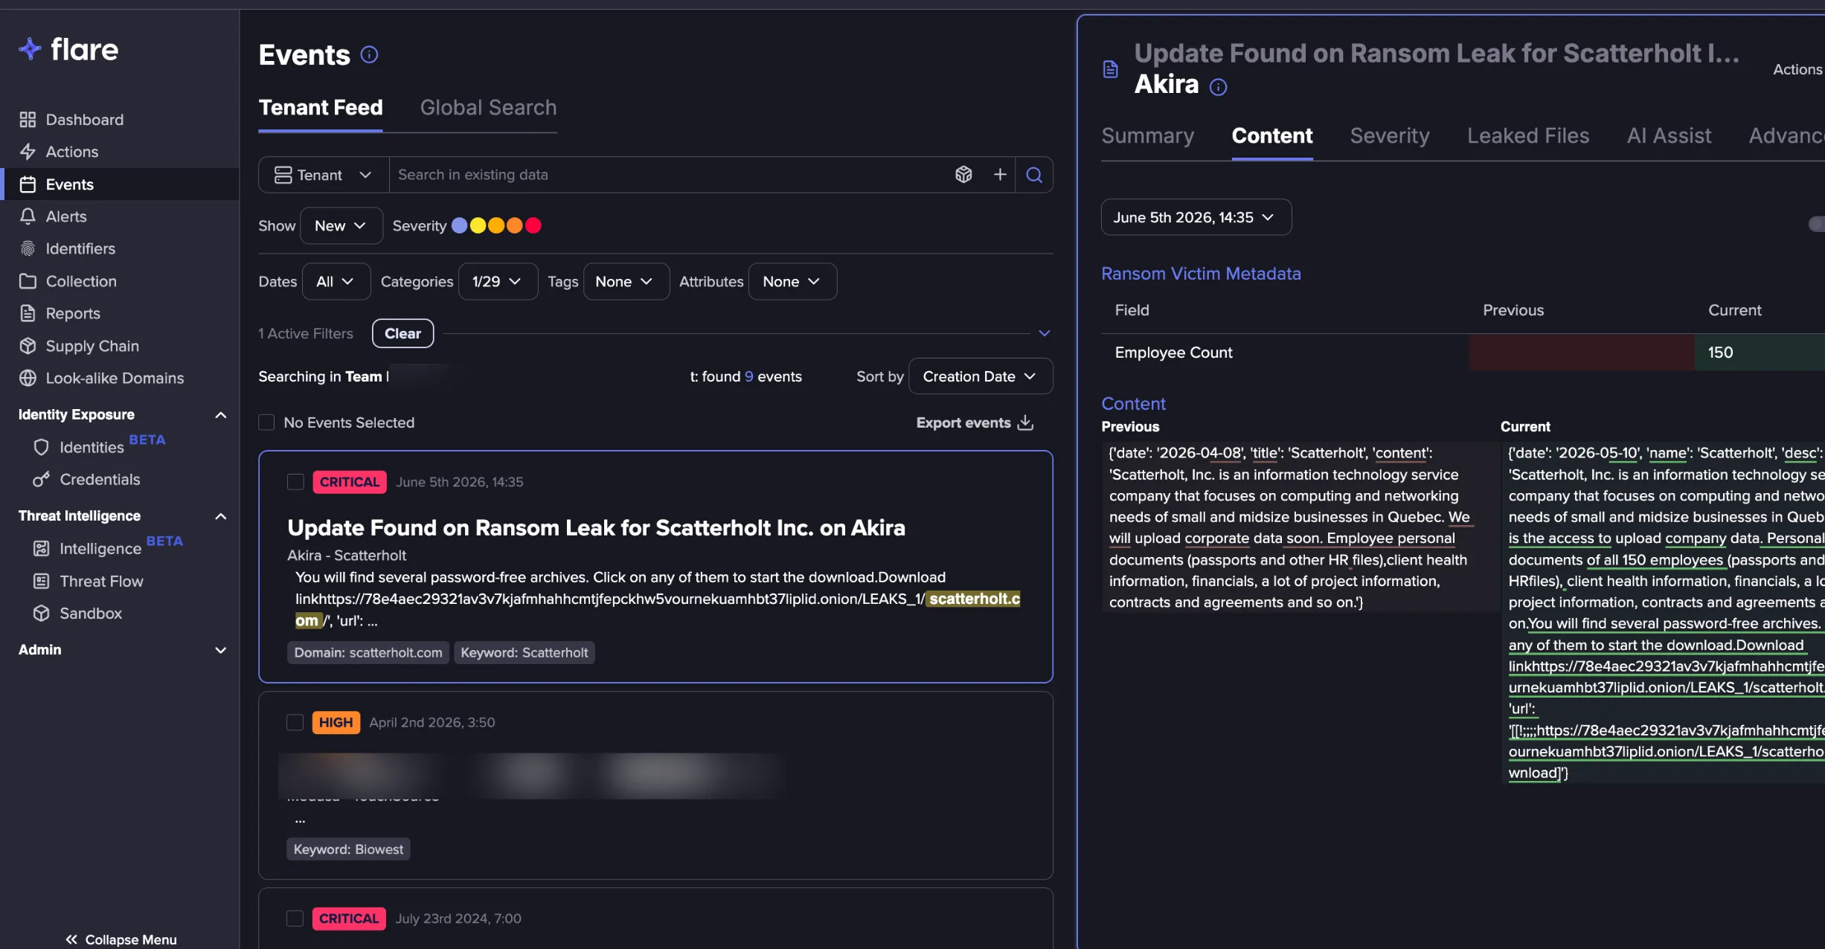This screenshot has height=949, width=1825.
Task: Click info icon next to Akira title
Action: pyautogui.click(x=1218, y=87)
